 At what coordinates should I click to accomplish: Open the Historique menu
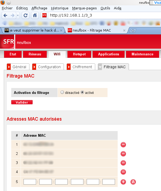coord(60,8)
